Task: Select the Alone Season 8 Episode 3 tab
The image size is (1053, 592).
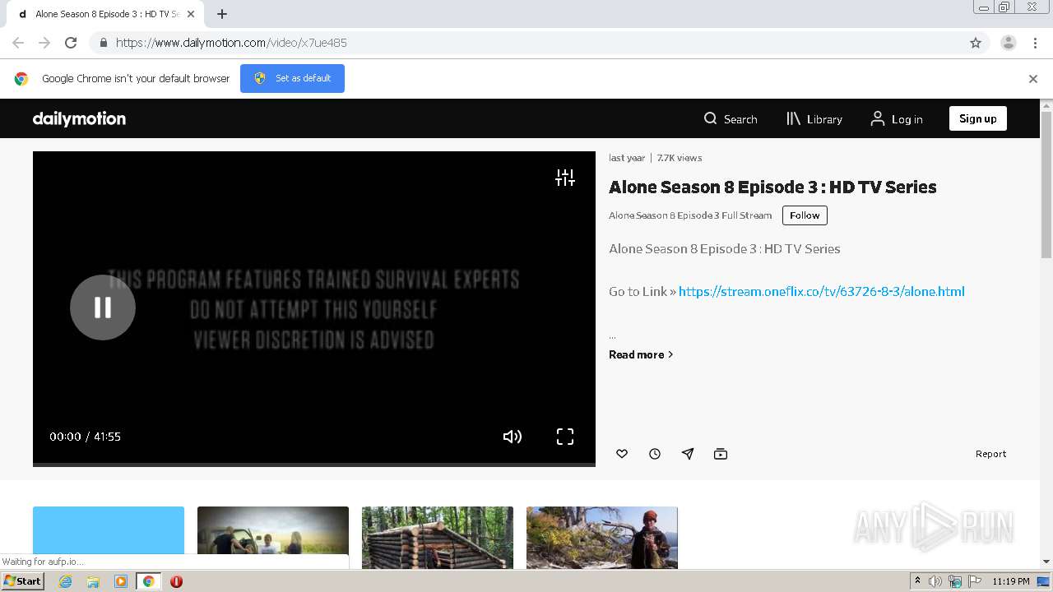Action: tap(104, 14)
